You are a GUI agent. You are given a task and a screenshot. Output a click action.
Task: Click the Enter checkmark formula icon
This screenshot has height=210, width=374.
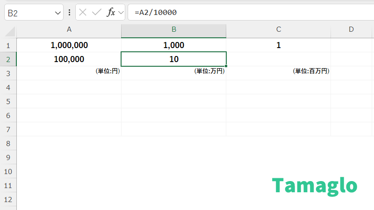click(x=97, y=13)
